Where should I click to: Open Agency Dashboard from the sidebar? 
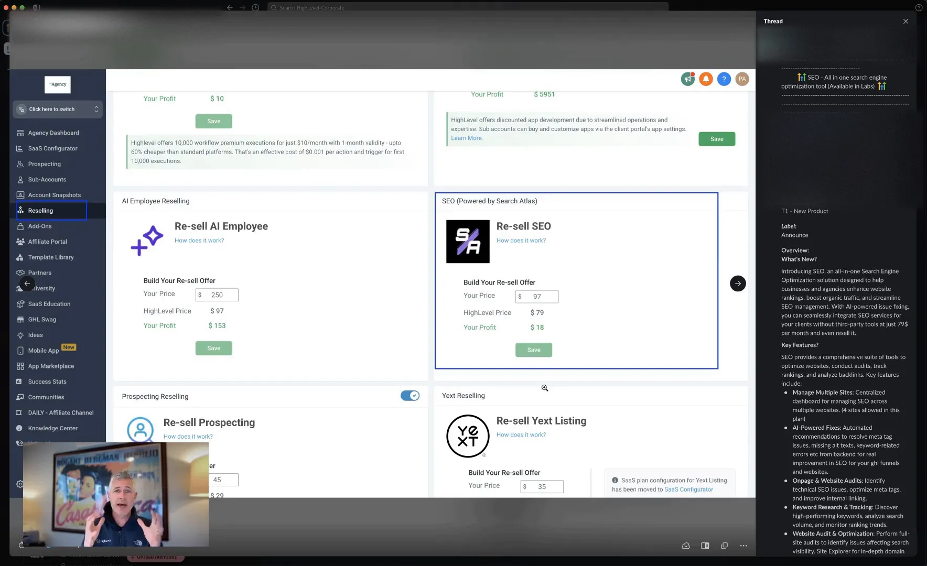point(53,133)
